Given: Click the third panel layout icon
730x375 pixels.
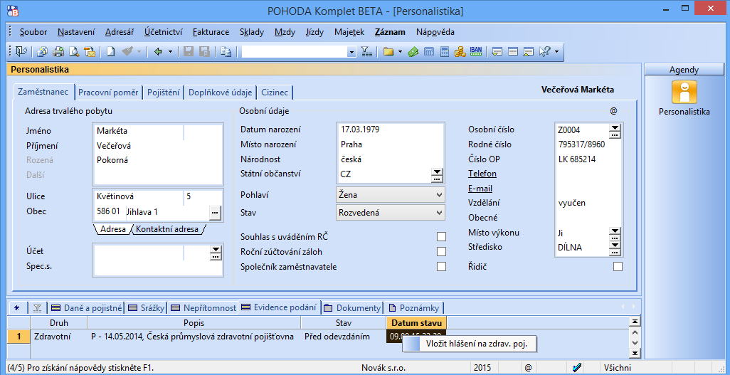Looking at the screenshot, I should [x=529, y=52].
